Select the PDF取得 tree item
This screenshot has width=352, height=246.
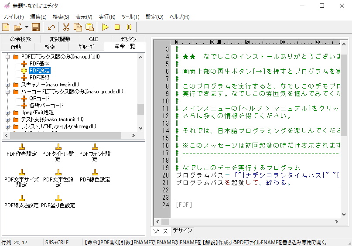click(40, 78)
